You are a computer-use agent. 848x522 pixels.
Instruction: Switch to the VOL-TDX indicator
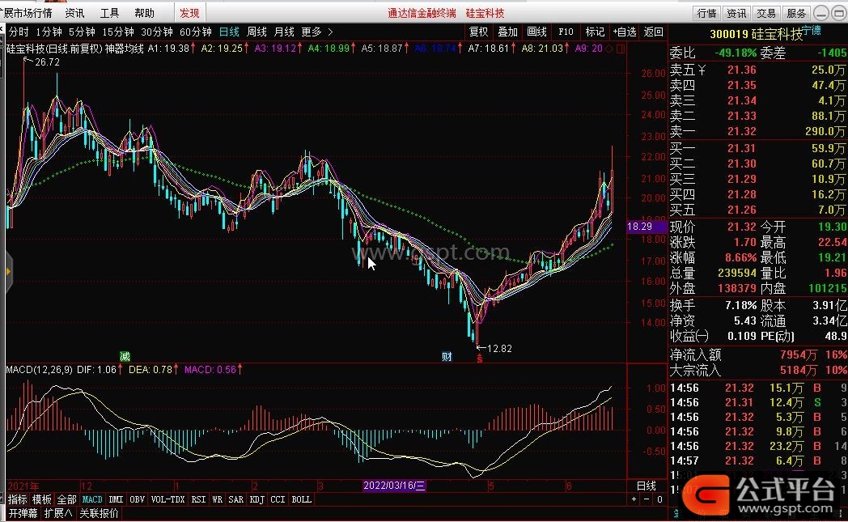(x=167, y=499)
